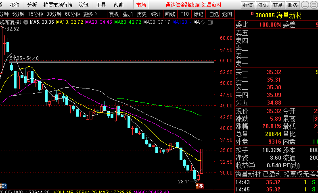This screenshot has width=318, height=193.
Task: Click the 买一 price 35.32
Action: pyautogui.click(x=274, y=72)
